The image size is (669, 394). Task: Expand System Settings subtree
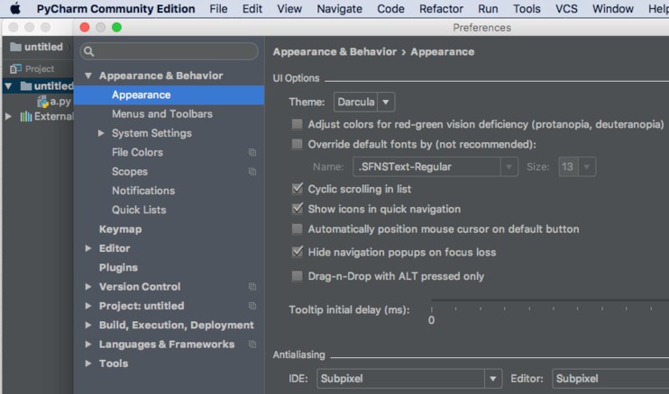[x=101, y=133]
